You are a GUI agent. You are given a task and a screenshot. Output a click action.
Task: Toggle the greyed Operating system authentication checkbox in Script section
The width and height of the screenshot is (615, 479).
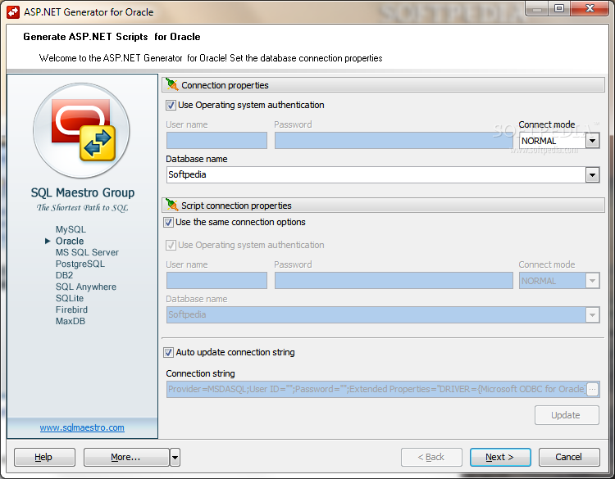click(x=171, y=245)
